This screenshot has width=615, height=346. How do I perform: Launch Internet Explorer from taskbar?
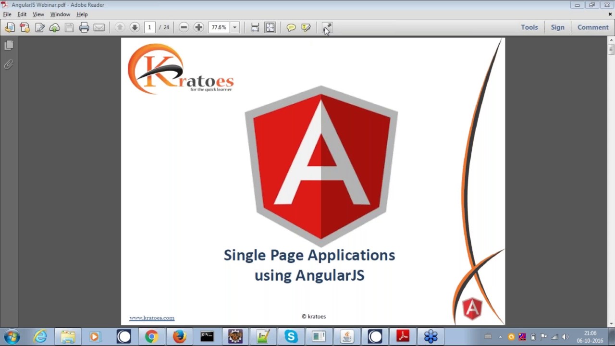coord(40,336)
